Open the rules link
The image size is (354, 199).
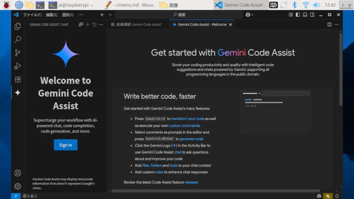(159, 172)
